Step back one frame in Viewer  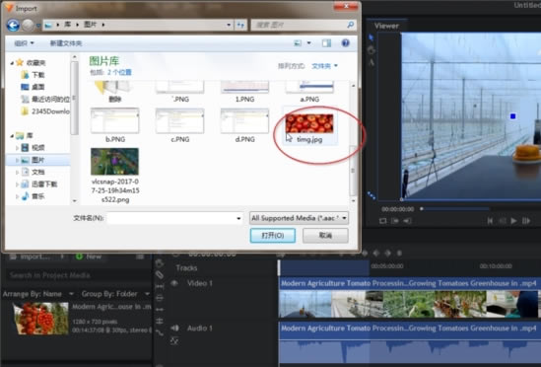(x=503, y=221)
